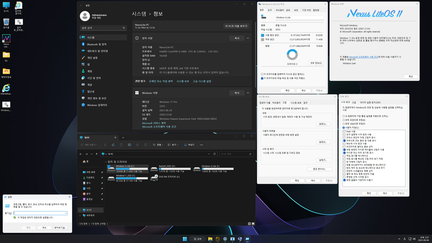Collapse the Windows 사양 section chevron
Viewport: 432px width, 243px height.
(x=248, y=93)
